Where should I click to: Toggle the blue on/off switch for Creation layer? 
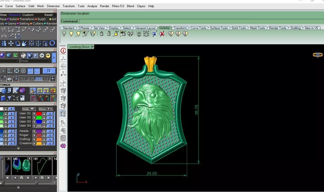coord(50,143)
